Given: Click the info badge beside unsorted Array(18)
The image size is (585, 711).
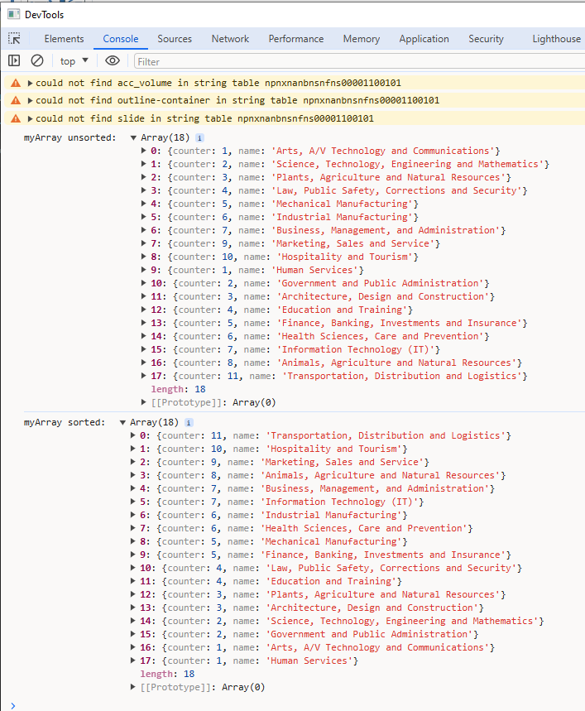Looking at the screenshot, I should (x=199, y=137).
